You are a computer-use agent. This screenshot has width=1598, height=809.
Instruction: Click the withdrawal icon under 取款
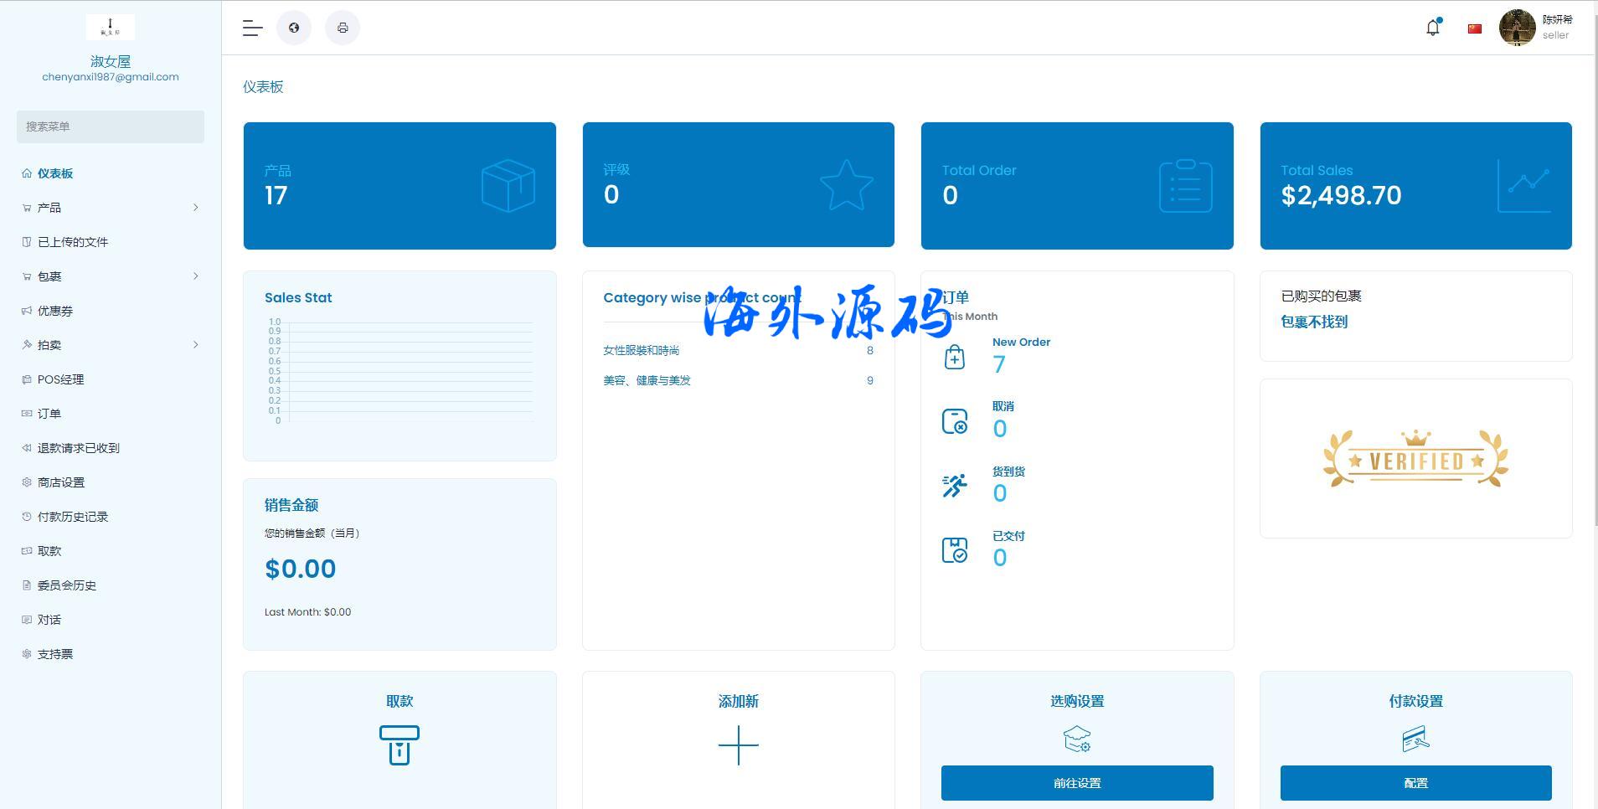pos(399,745)
